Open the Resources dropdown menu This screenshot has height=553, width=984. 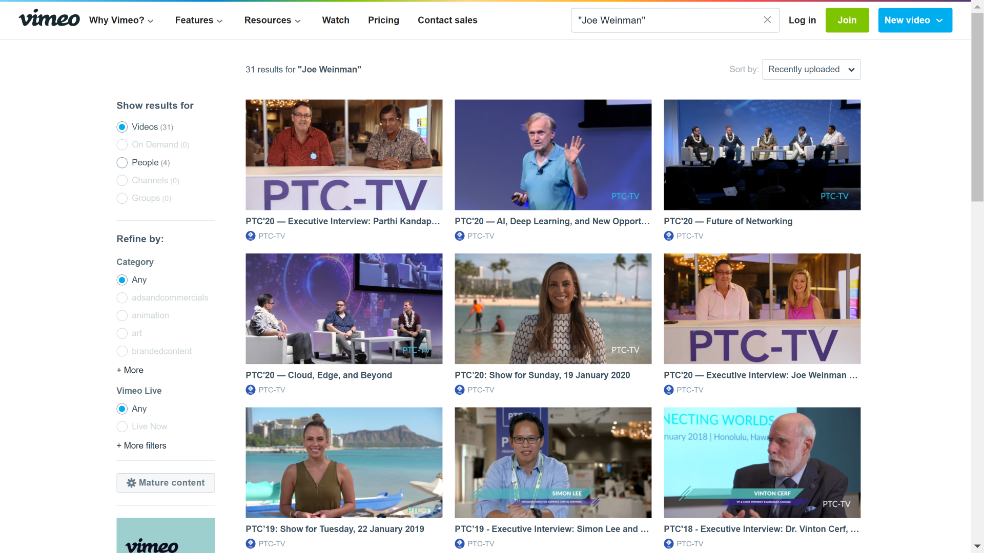click(273, 20)
